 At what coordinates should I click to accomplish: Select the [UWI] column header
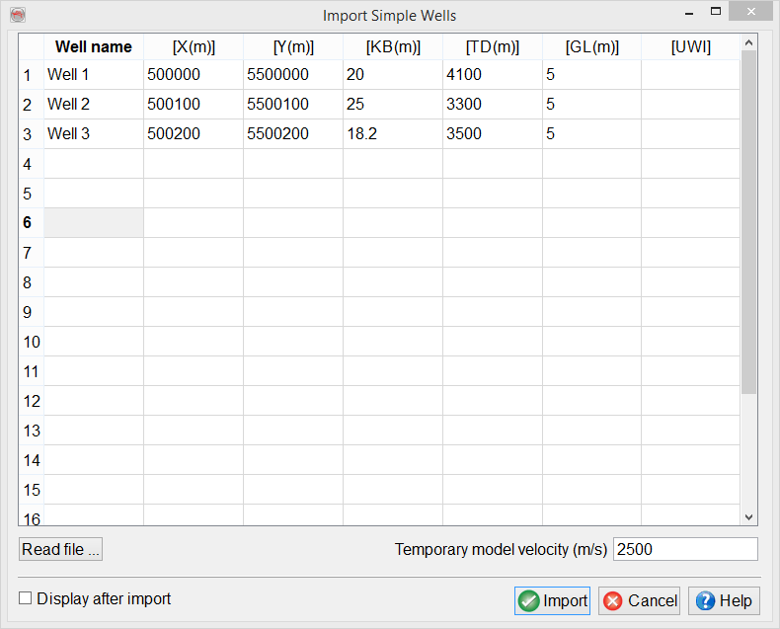[690, 46]
